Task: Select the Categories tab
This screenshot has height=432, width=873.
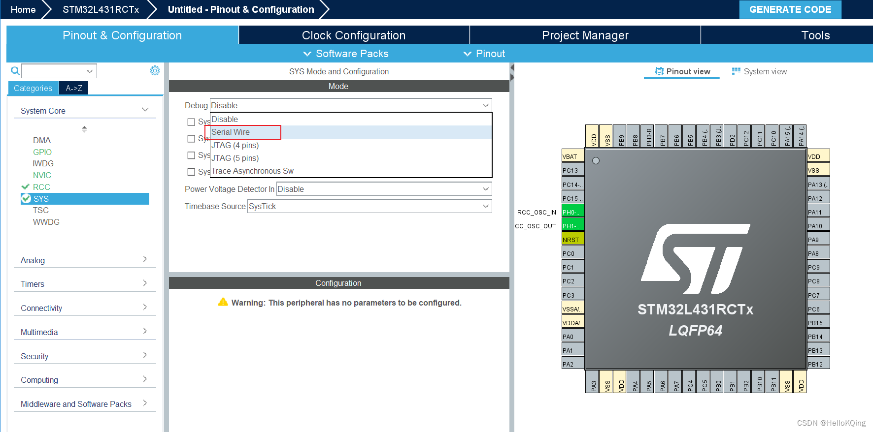Action: click(x=33, y=88)
